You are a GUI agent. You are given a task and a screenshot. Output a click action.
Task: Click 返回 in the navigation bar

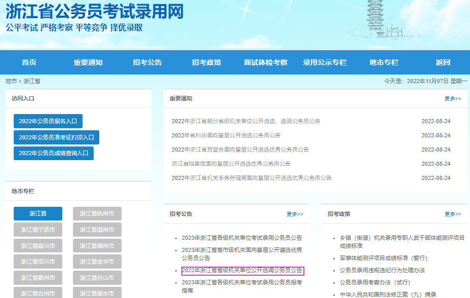point(443,62)
